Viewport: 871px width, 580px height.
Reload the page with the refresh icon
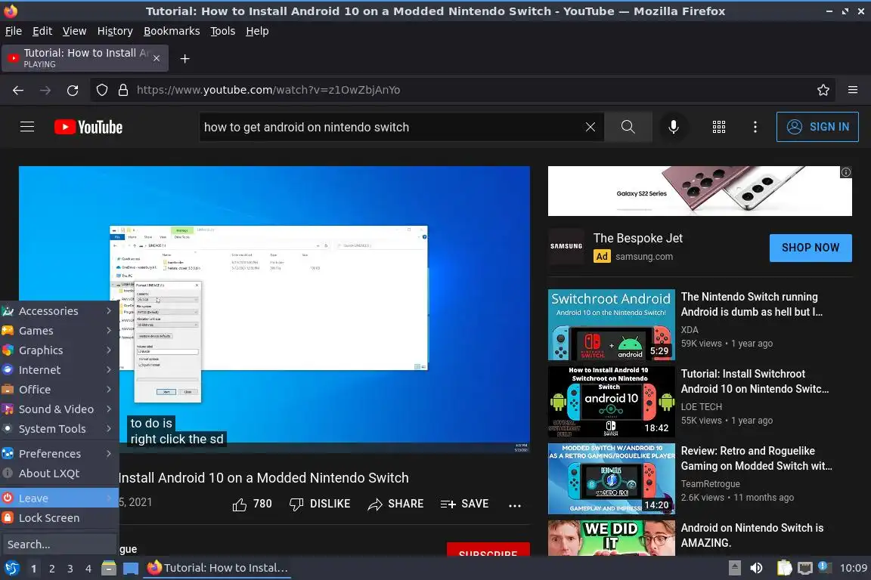73,90
